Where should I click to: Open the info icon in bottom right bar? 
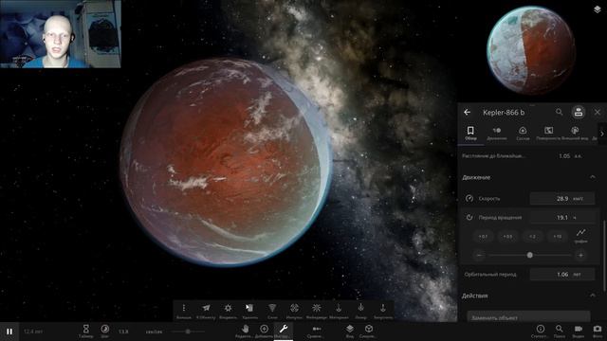pyautogui.click(x=541, y=331)
